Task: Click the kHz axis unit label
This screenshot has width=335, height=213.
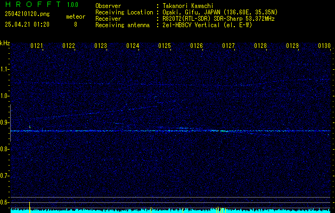Action: click(x=5, y=43)
